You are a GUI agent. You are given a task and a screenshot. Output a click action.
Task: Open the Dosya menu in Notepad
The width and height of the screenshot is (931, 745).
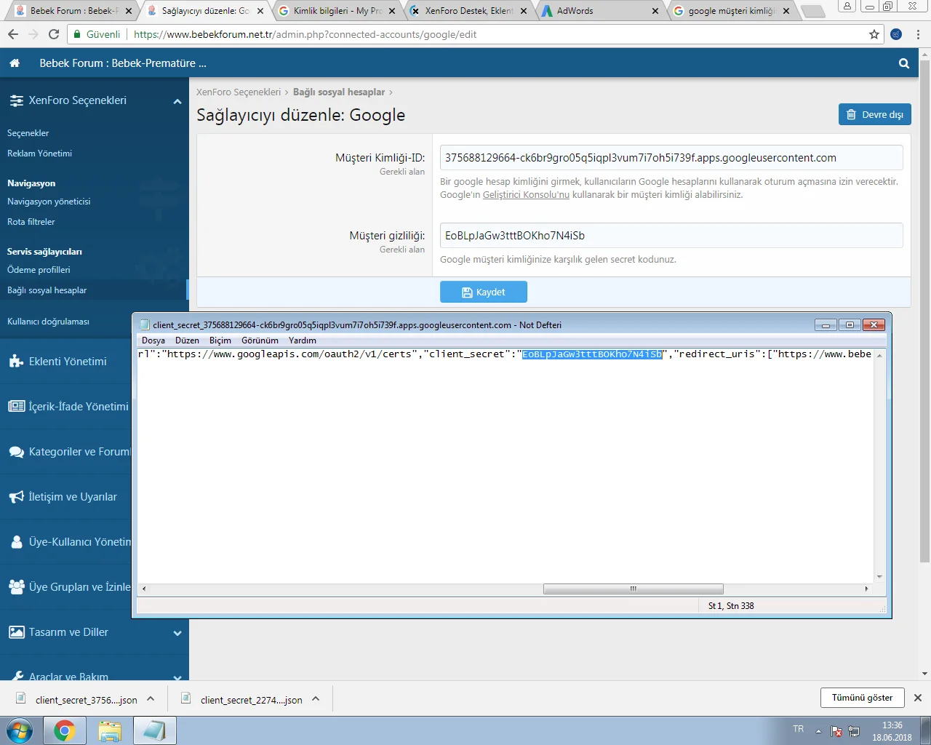point(153,340)
